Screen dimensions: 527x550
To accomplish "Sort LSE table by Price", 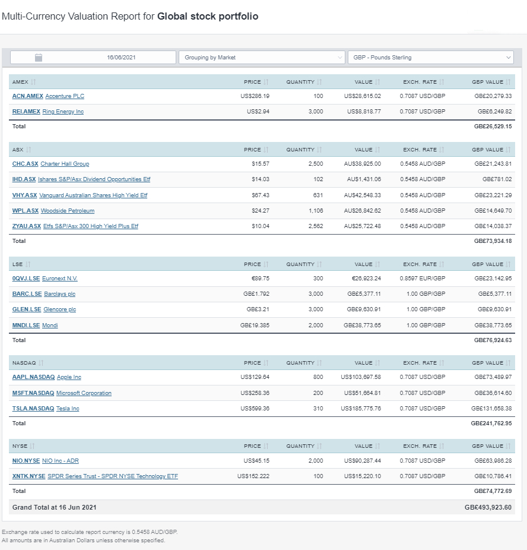I will (x=266, y=264).
